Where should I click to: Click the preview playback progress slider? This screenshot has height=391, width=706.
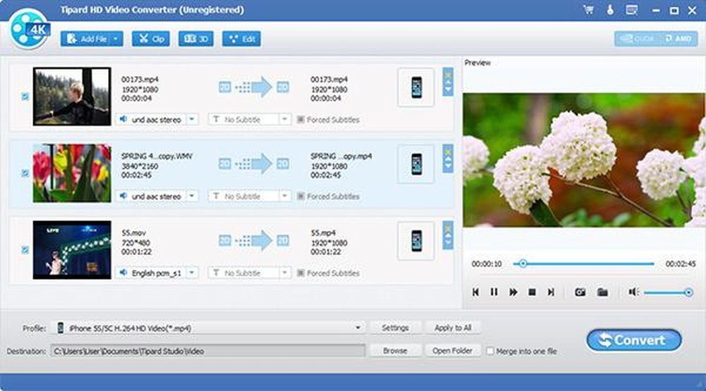pos(584,263)
